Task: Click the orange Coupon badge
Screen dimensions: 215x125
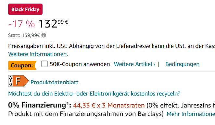Action: click(22, 65)
